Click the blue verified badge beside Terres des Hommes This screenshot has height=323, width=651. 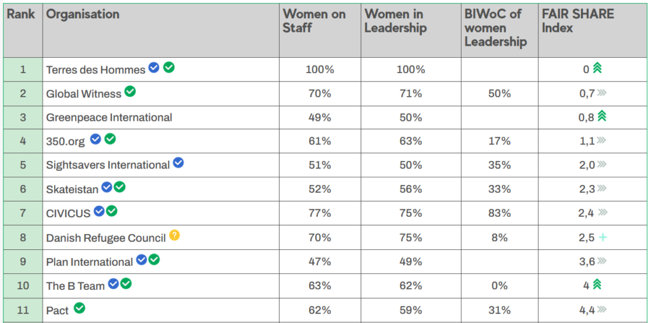(x=154, y=67)
